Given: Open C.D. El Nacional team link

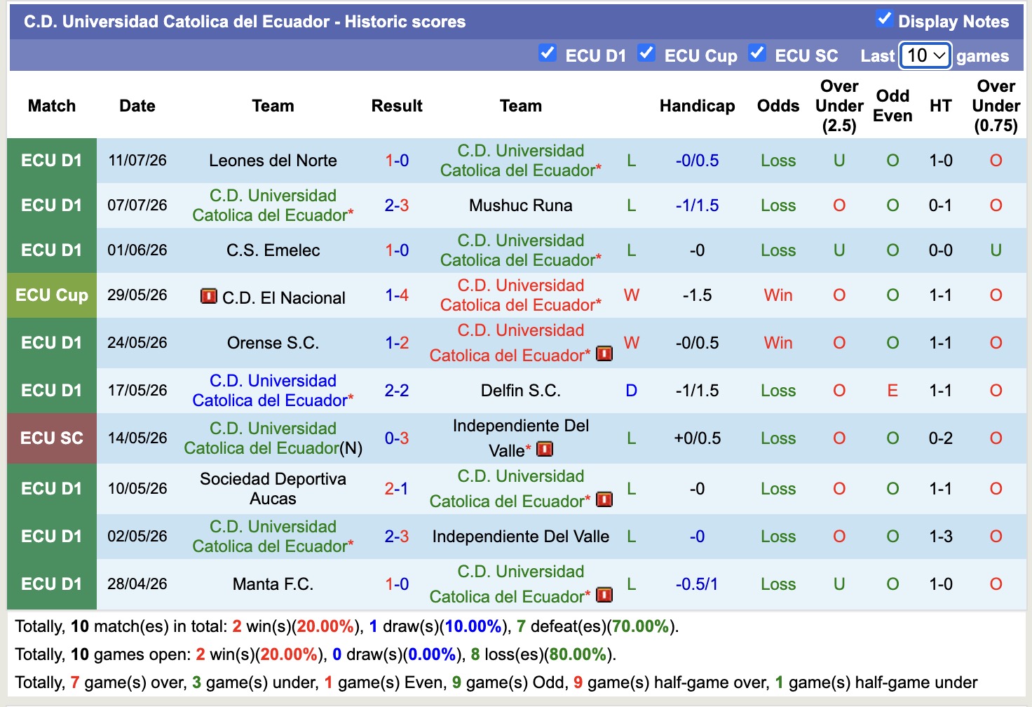Looking at the screenshot, I should click(283, 298).
